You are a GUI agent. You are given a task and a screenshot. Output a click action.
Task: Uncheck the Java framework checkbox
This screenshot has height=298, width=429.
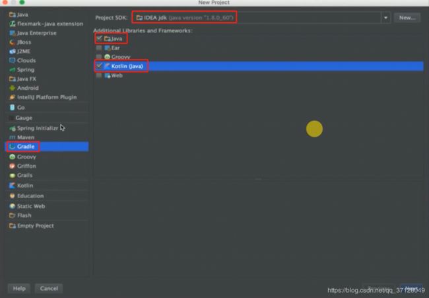click(x=99, y=38)
